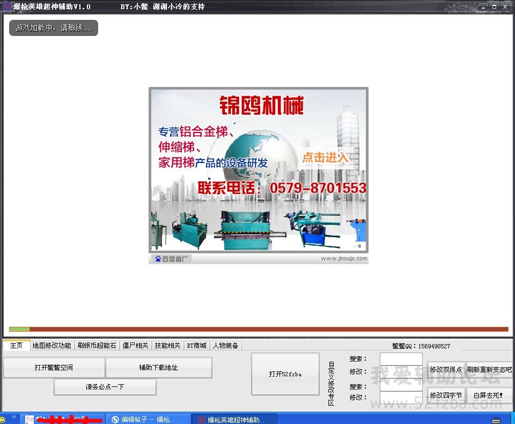515x424 pixels.
Task: Click the first 搜索 input field
Action: click(x=401, y=359)
